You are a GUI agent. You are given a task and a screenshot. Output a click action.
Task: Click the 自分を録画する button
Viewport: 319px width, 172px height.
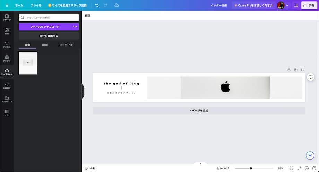pyautogui.click(x=49, y=36)
